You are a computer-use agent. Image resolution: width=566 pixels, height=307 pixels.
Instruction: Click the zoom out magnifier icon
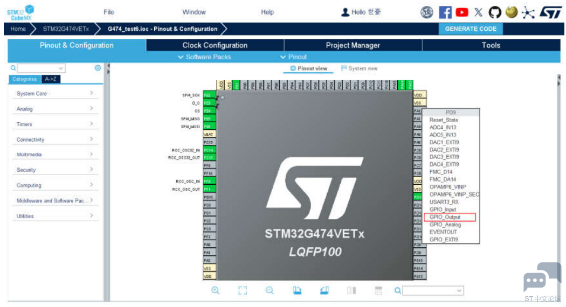270,290
